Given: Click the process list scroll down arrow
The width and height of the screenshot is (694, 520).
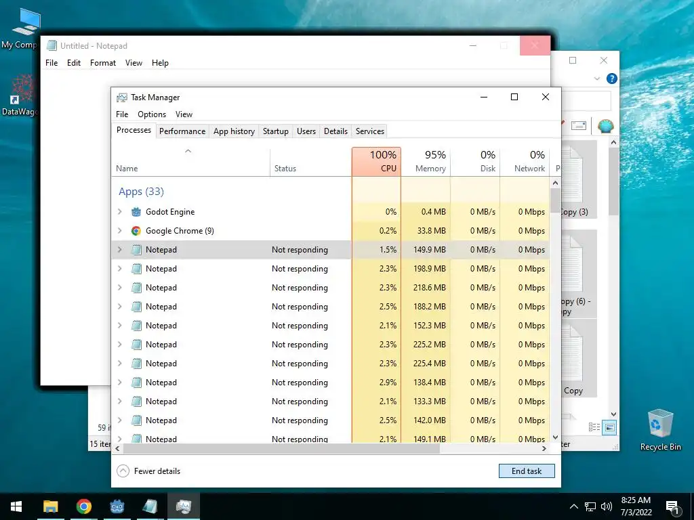Looking at the screenshot, I should click(x=556, y=437).
